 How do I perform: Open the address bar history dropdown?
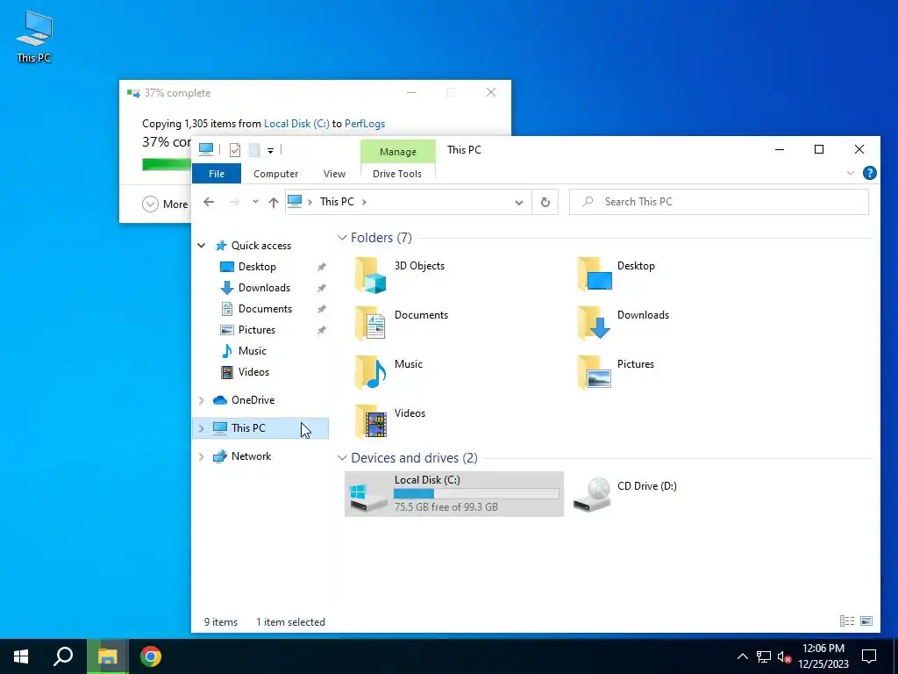pos(519,203)
